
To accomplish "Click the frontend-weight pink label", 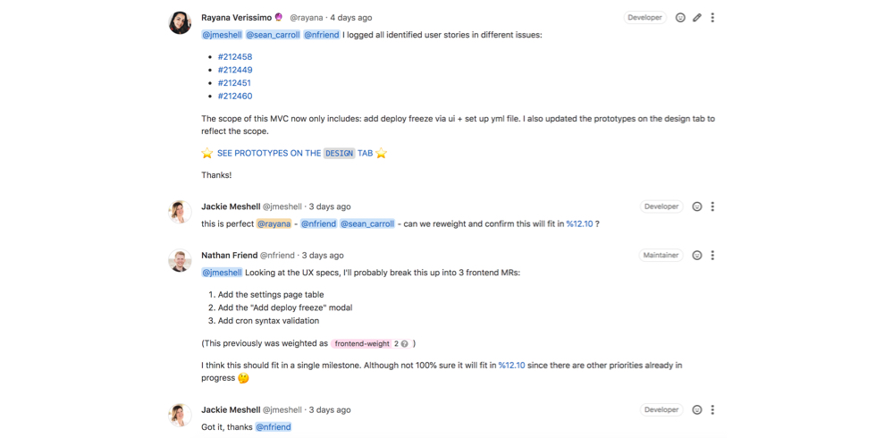I will pos(362,343).
